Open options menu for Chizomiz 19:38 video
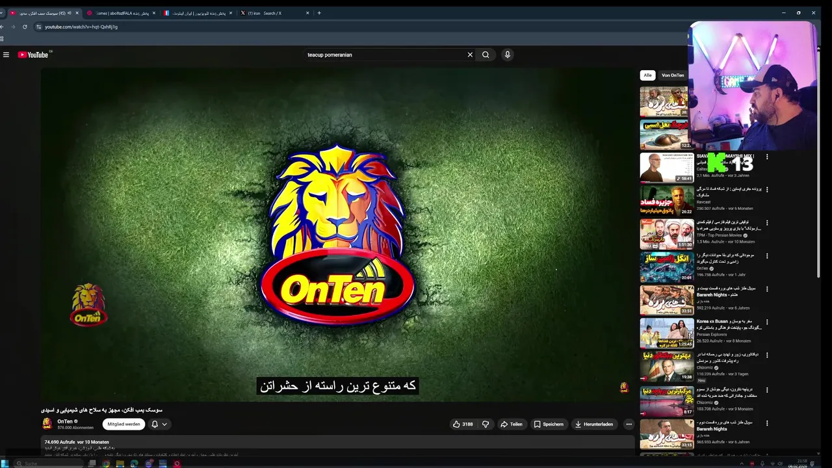Screen dimensions: 832x468 [x=767, y=356]
